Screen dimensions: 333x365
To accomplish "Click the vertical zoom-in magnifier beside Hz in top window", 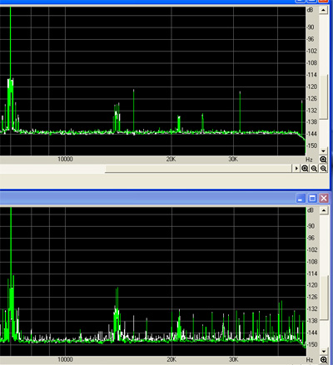I will click(x=323, y=160).
